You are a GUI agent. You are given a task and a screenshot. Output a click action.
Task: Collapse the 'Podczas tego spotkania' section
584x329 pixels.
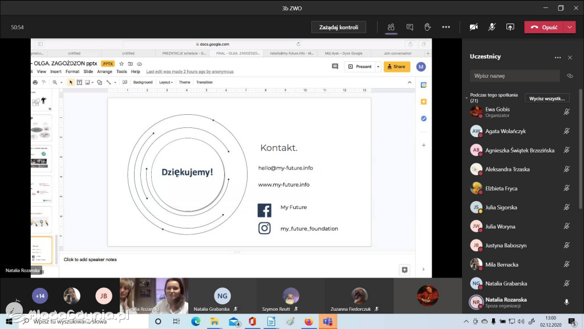467,98
